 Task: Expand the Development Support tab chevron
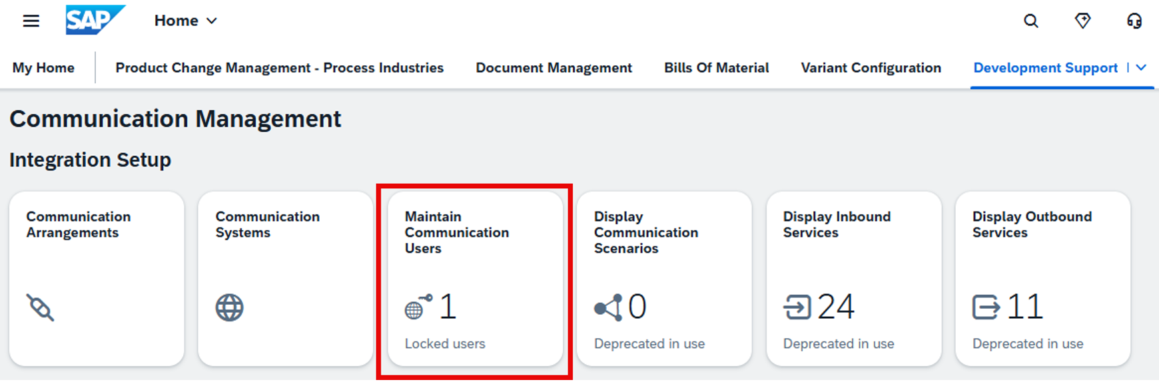[x=1141, y=68]
